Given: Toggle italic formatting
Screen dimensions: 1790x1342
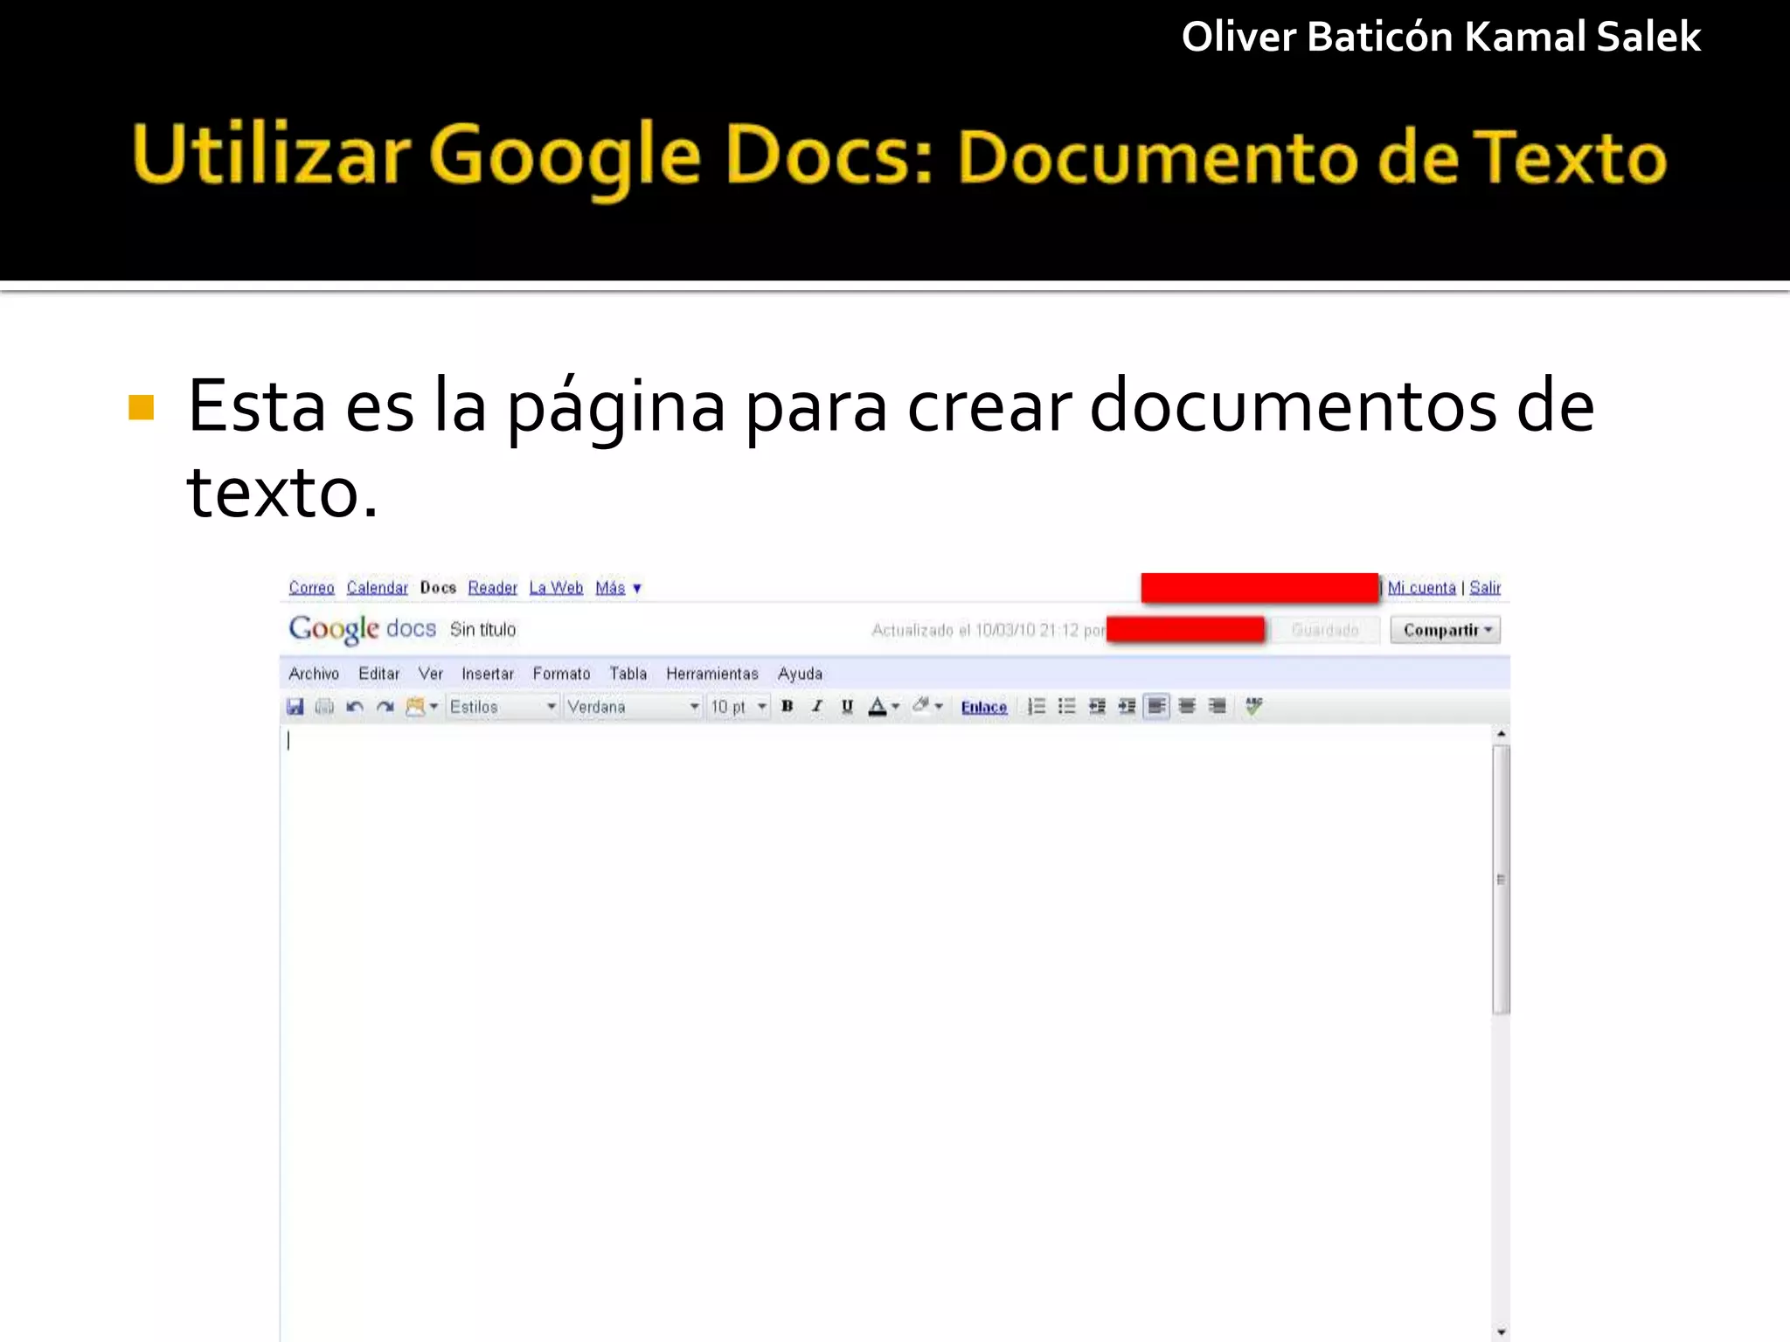Looking at the screenshot, I should [817, 707].
